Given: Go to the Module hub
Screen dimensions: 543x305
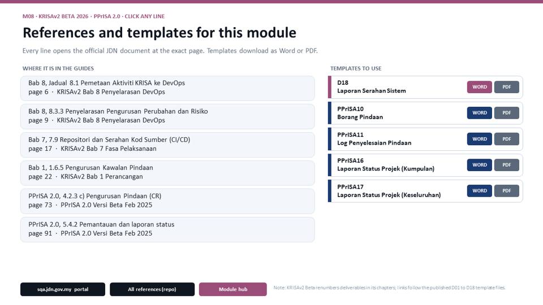Looking at the screenshot, I should pos(232,289).
